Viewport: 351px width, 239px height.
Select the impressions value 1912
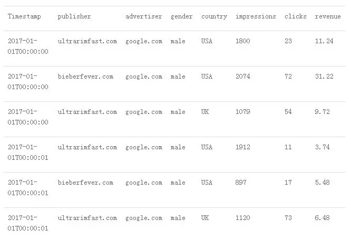pyautogui.click(x=242, y=147)
